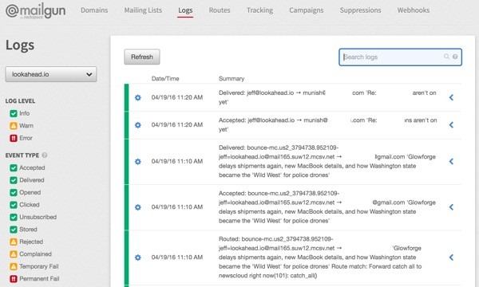Toggle the Info log level checkbox
Viewport: 479px width, 287px height.
point(14,113)
